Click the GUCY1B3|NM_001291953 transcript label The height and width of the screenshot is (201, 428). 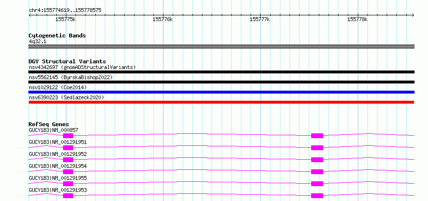point(58,190)
